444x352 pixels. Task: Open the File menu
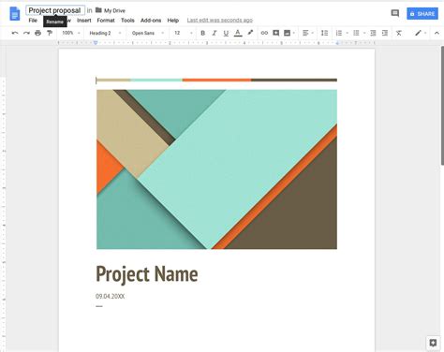coord(33,21)
